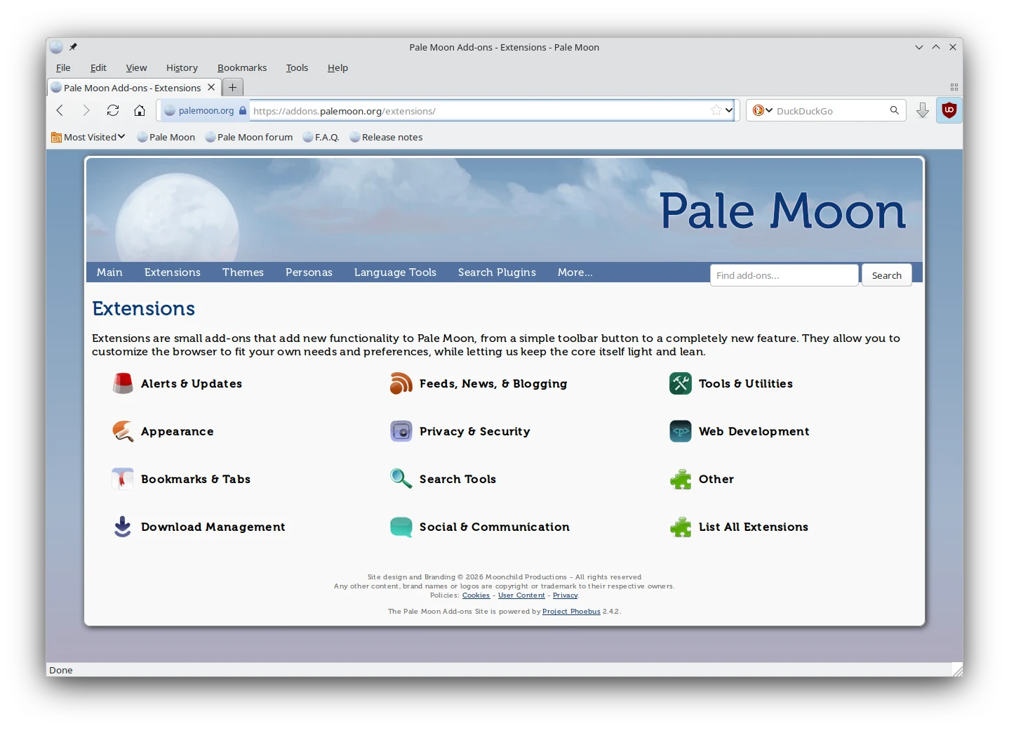Open the address bar history dropdown
This screenshot has width=1009, height=731.
(x=729, y=110)
